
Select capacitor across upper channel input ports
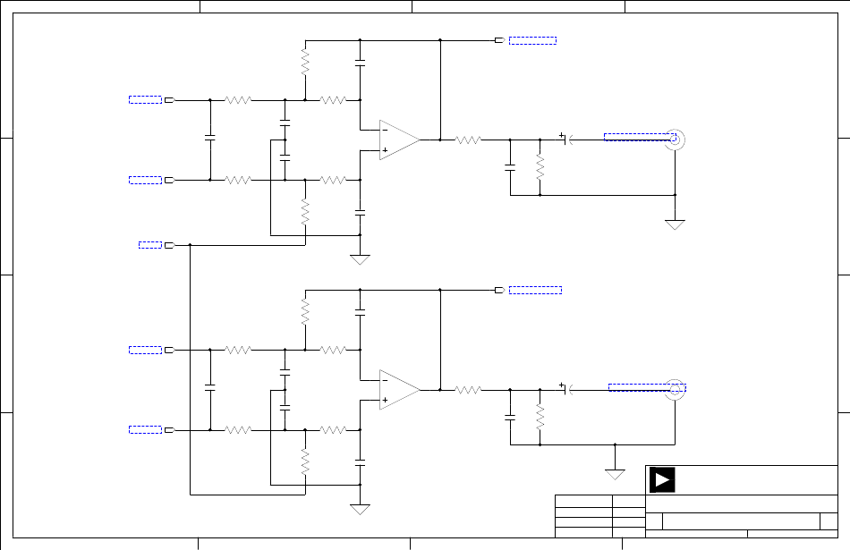pos(210,139)
